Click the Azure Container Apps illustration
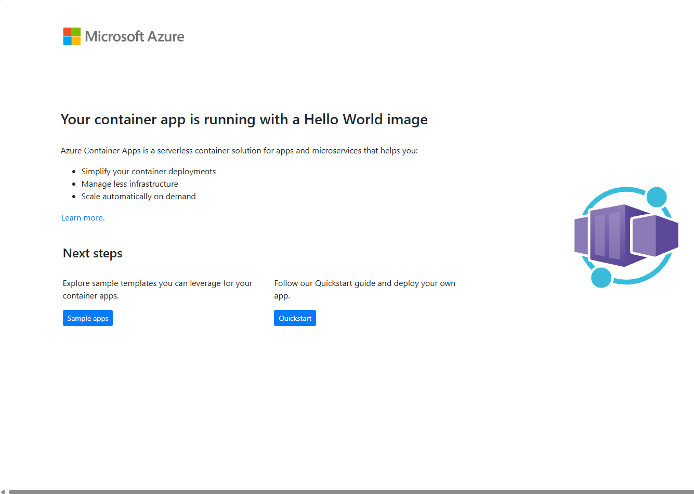Viewport: 694px width, 494px height. [x=626, y=237]
